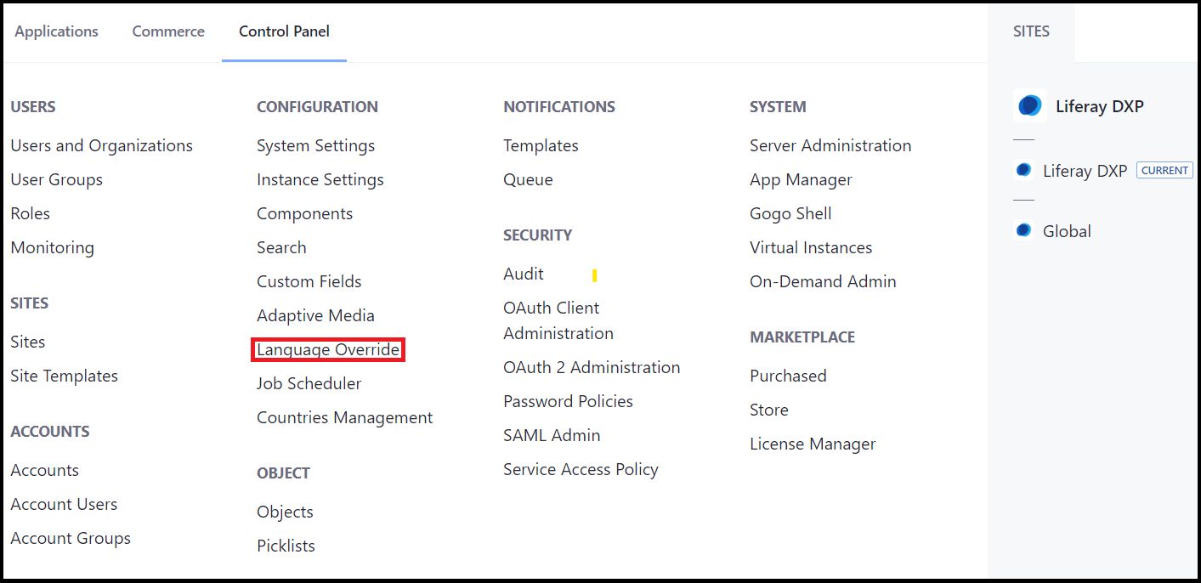Open System Settings
Image resolution: width=1201 pixels, height=583 pixels.
(x=315, y=145)
